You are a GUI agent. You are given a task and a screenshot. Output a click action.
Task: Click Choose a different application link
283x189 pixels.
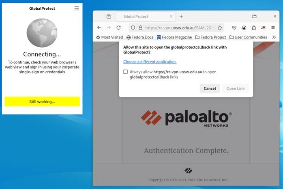[150, 62]
